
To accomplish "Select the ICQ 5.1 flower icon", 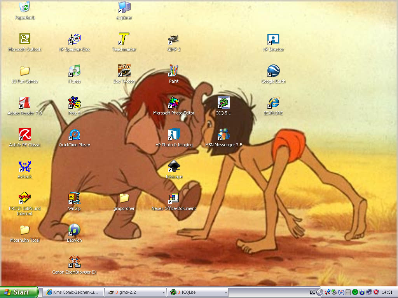I will click(223, 103).
